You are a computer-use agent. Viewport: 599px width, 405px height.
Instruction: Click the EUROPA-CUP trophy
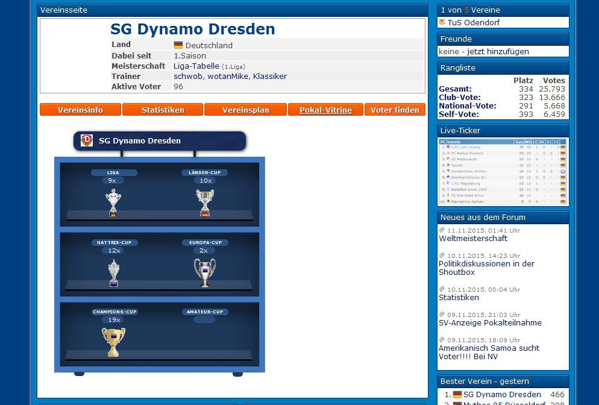click(205, 272)
